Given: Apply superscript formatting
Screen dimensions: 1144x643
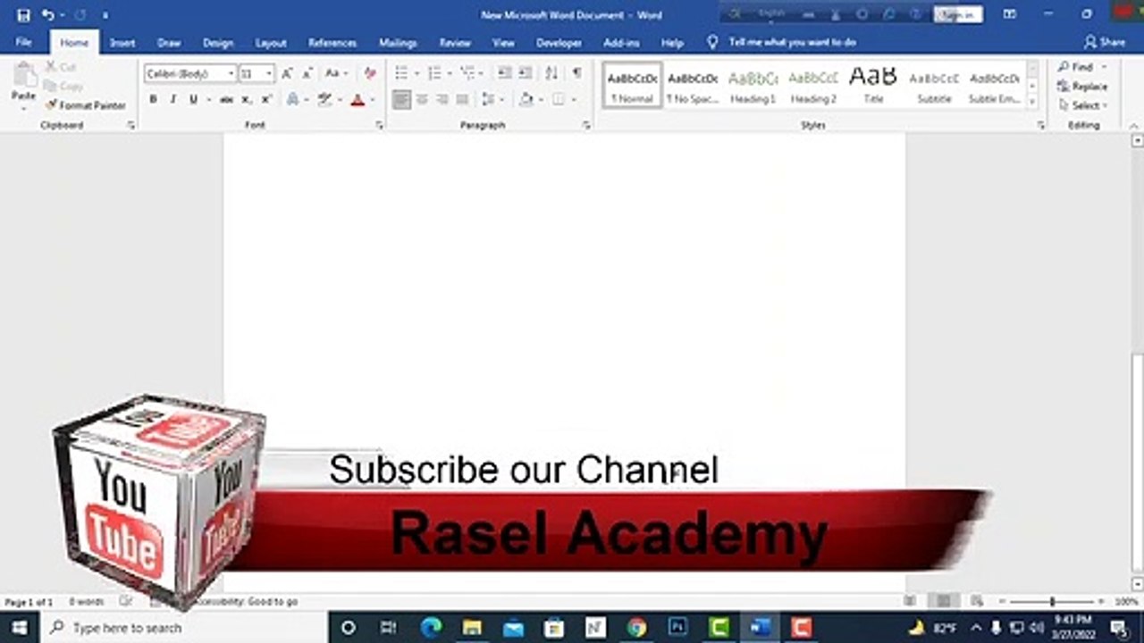Looking at the screenshot, I should pyautogui.click(x=266, y=100).
